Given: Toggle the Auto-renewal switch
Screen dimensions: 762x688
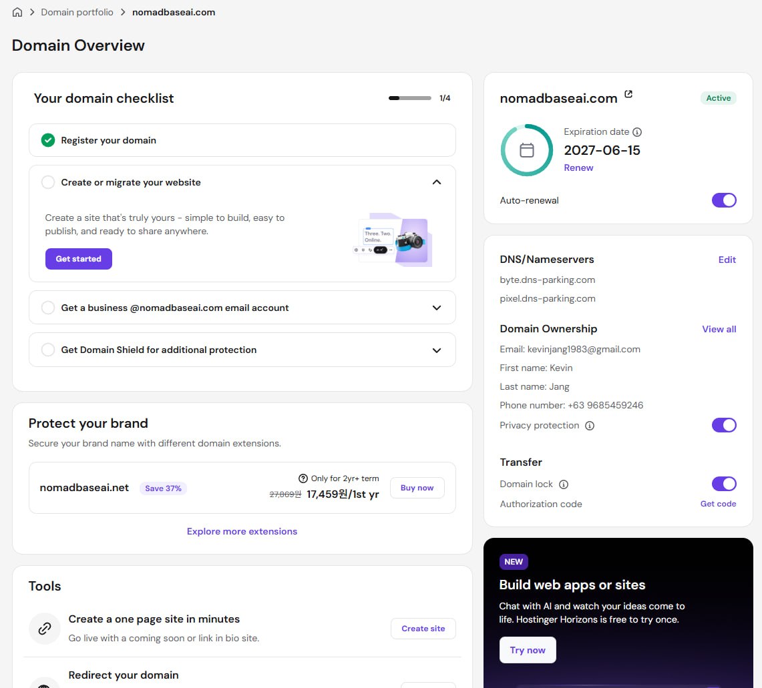Looking at the screenshot, I should (724, 200).
